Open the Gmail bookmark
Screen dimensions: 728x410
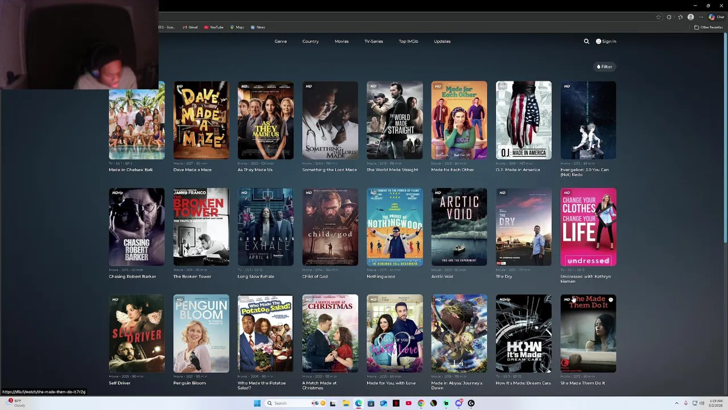190,27
